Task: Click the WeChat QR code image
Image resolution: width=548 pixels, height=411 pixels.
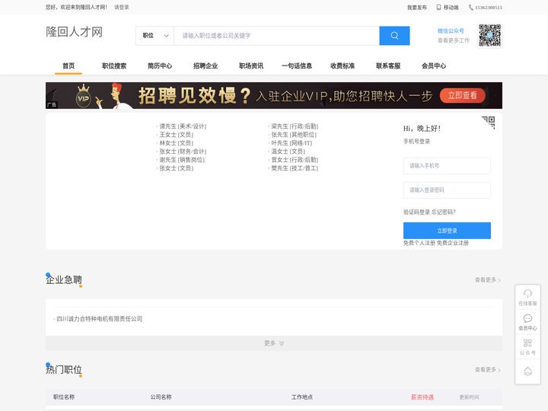Action: tap(489, 35)
